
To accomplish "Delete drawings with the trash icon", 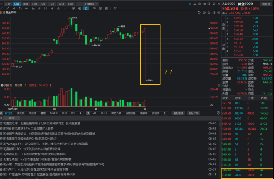I will (x=100, y=8).
